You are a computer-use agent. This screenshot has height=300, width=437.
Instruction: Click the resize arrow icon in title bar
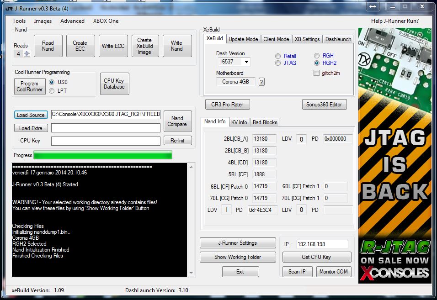(x=373, y=7)
